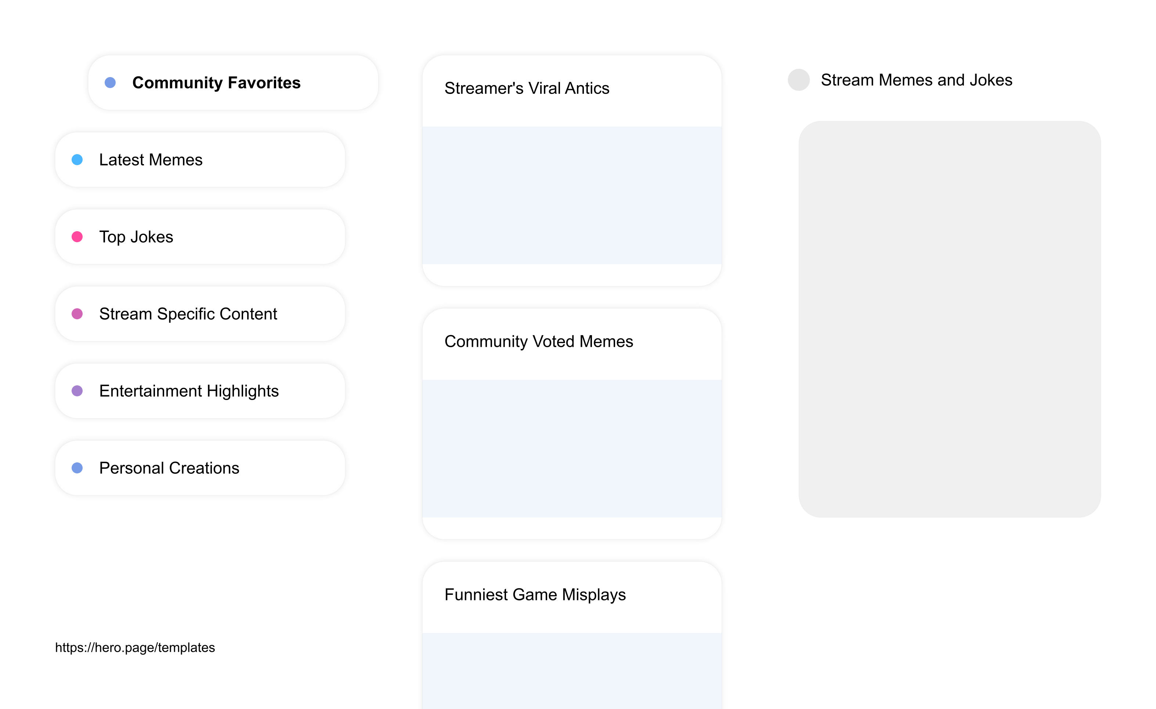The width and height of the screenshot is (1156, 709).
Task: Open Stream Specific Content category
Action: point(201,314)
